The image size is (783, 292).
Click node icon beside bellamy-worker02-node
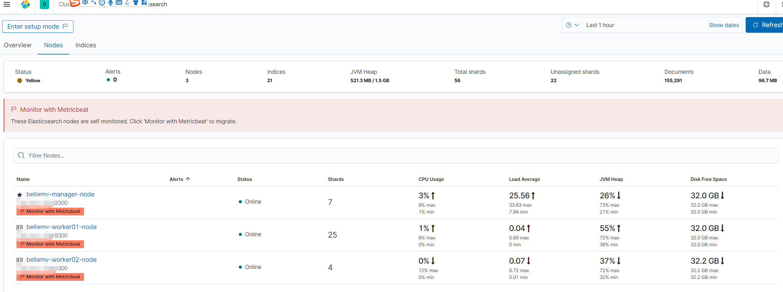pos(20,260)
